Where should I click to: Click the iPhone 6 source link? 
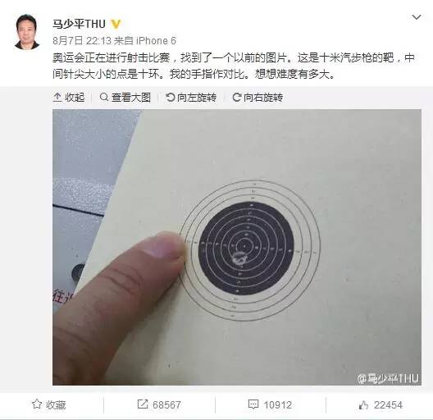[x=156, y=41]
